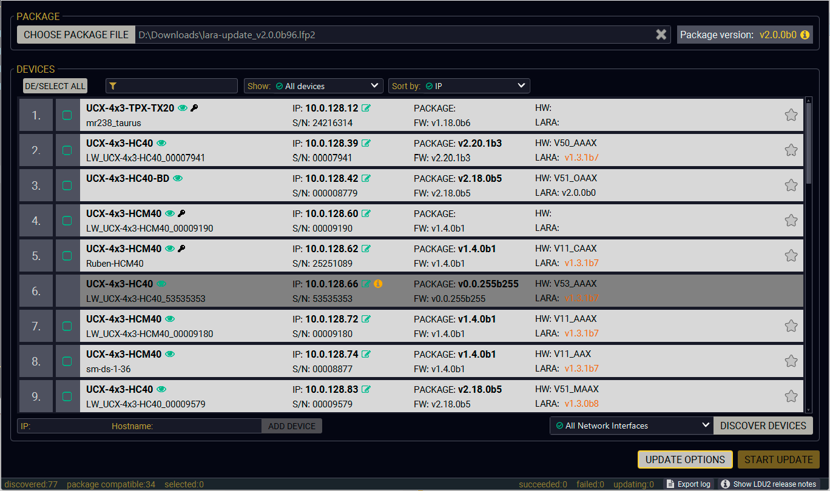Star the 10.0.128.60 device
This screenshot has height=491, width=830.
pos(791,220)
